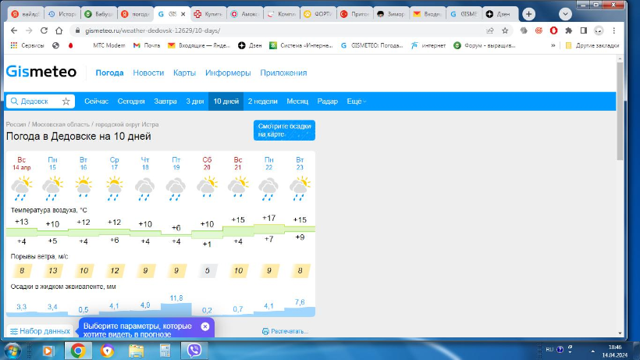Bookmark this page with the star icon
This screenshot has width=640, height=360.
coord(505,30)
